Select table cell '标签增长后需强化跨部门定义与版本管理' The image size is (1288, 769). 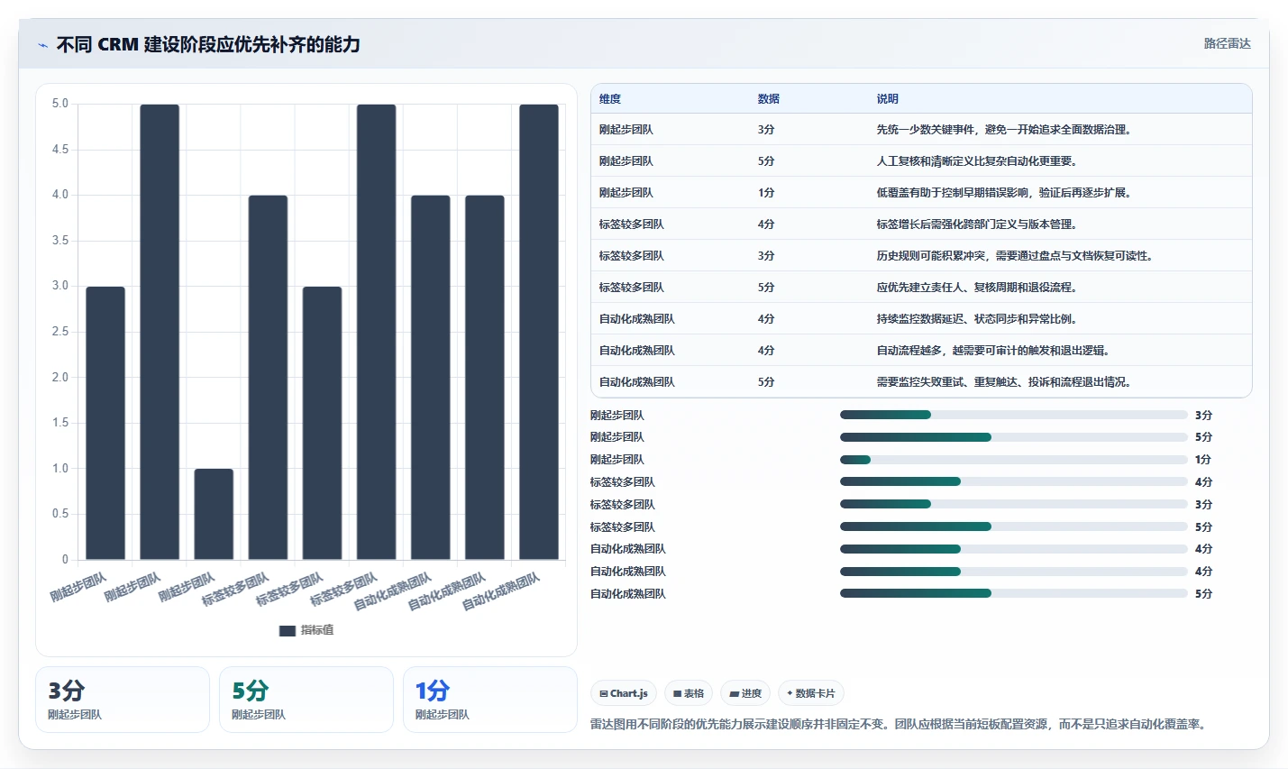point(976,224)
